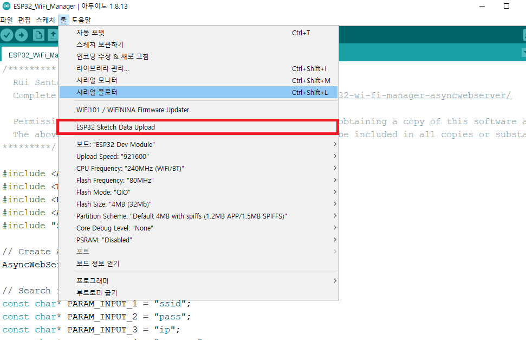Click the Verify checkmark toolbar button

(7, 35)
